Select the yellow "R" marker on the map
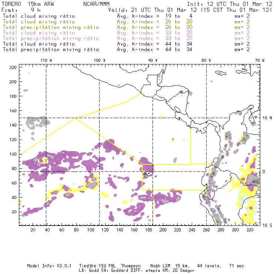This screenshot has width=274, height=274. 184,141
